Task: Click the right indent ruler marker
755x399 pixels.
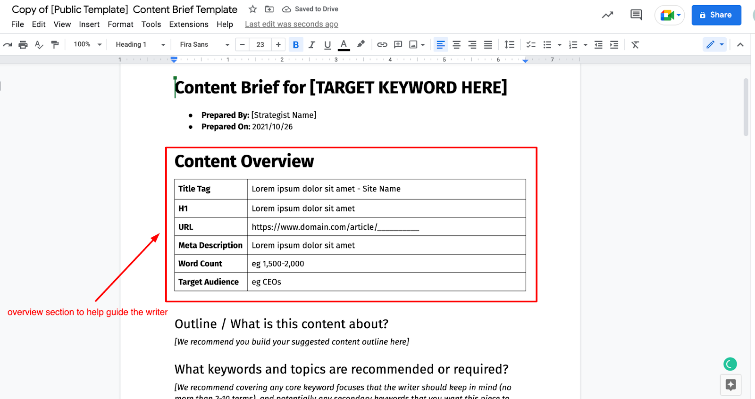Action: (525, 60)
